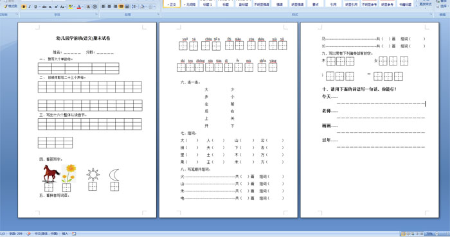Viewport: 450px width, 237px height.
Task: Click the 插入 mode indicator in status bar
Action: (x=65, y=234)
